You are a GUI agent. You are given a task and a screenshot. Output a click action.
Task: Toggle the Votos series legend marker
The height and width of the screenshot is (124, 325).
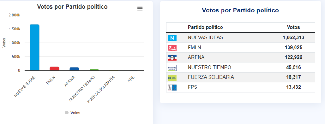(67, 113)
